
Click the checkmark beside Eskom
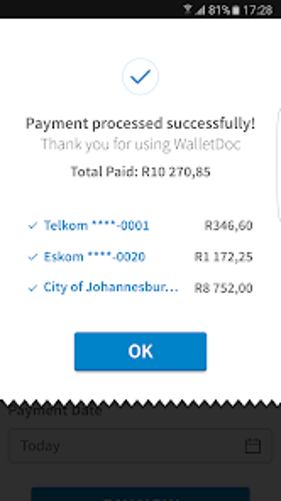pos(33,257)
